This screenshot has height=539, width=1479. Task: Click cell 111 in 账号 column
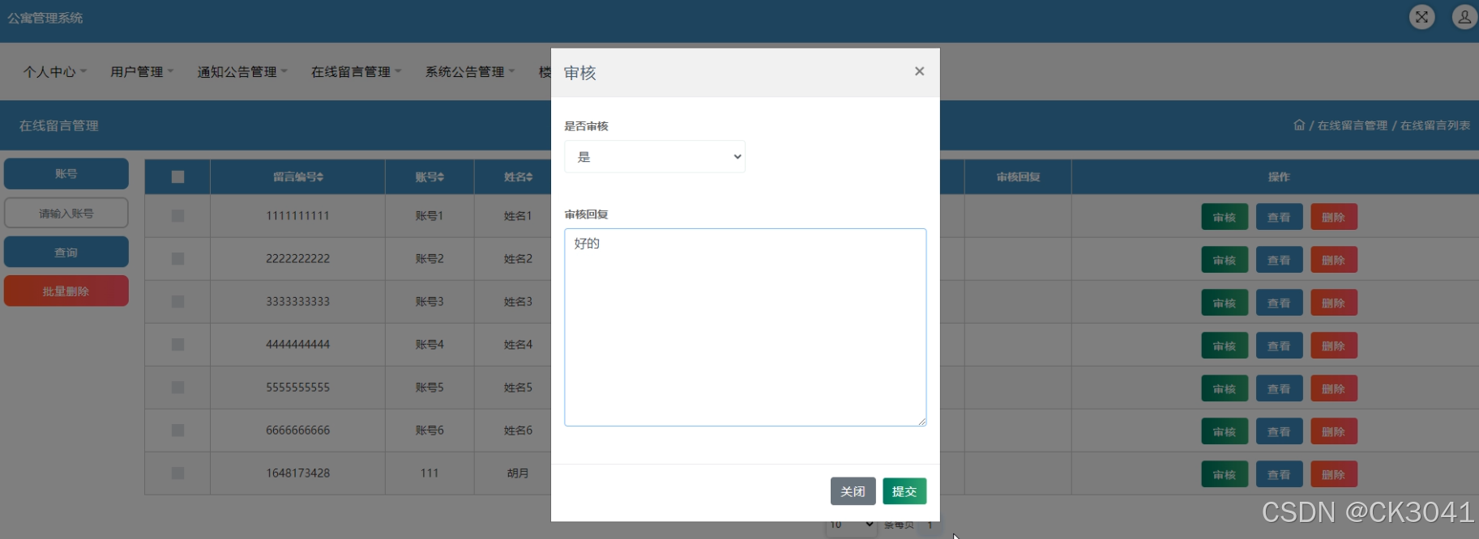pyautogui.click(x=430, y=473)
